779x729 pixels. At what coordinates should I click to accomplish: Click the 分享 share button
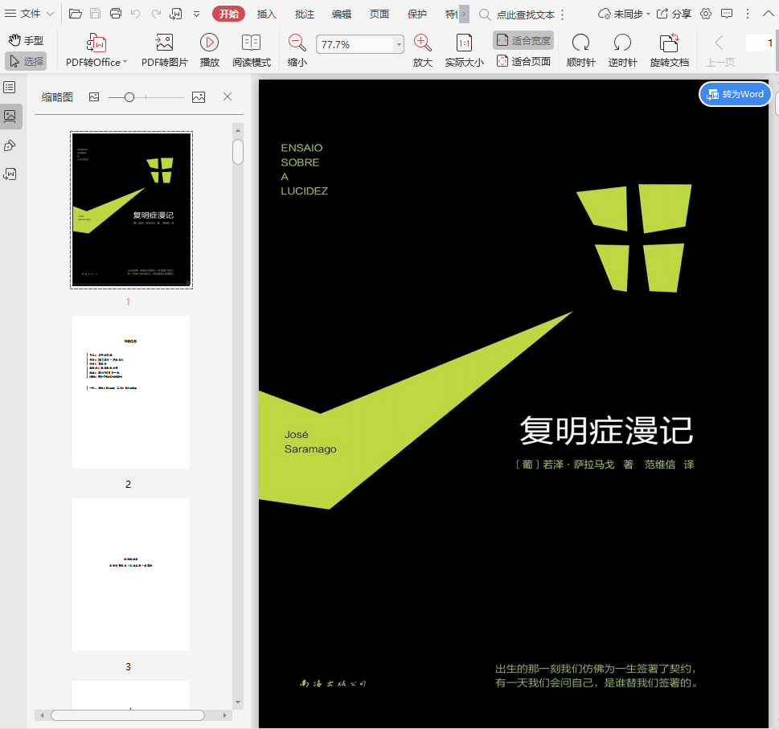point(674,14)
